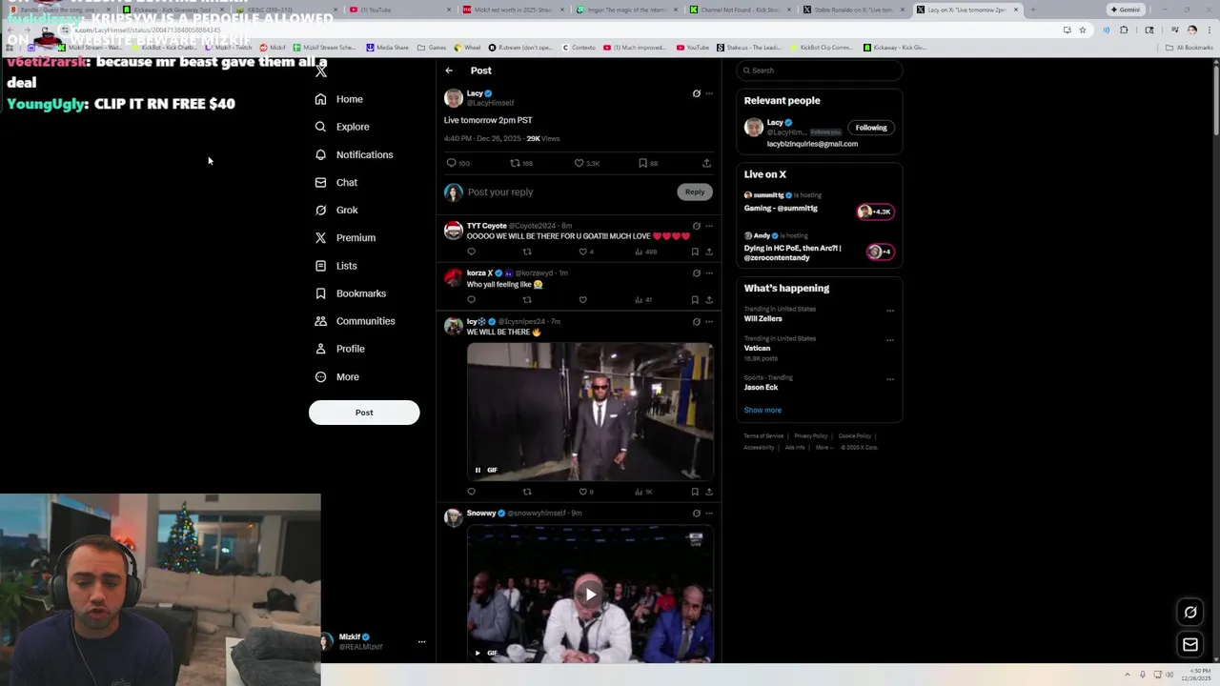Click Show more under What's happening
This screenshot has width=1220, height=686.
[x=762, y=411]
